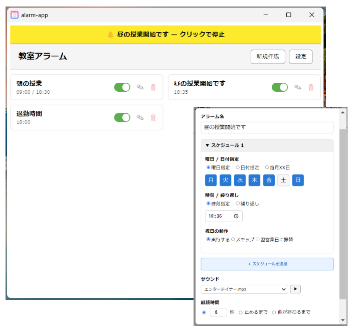Screen dimensions: 352x332
Task: Click the 09:00 / 18:30 time text
Action: (33, 92)
